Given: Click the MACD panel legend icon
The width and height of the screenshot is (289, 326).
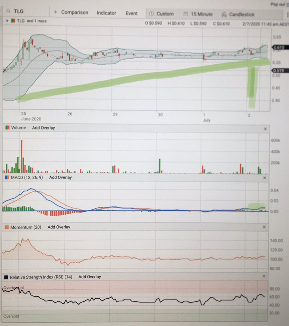Looking at the screenshot, I should tap(8, 178).
